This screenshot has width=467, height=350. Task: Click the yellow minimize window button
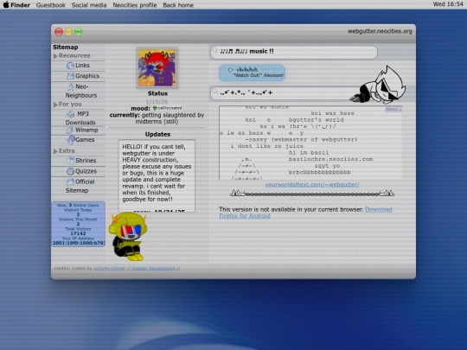pos(68,32)
